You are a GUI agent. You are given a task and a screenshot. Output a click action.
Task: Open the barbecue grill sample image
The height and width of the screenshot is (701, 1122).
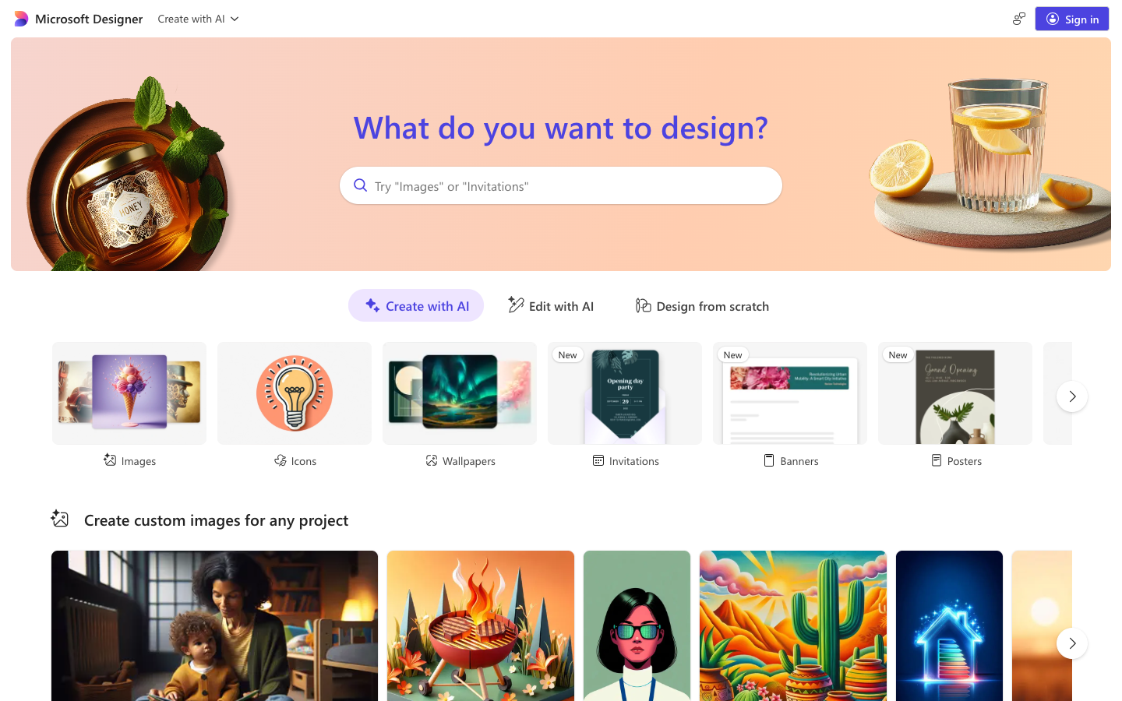481,625
